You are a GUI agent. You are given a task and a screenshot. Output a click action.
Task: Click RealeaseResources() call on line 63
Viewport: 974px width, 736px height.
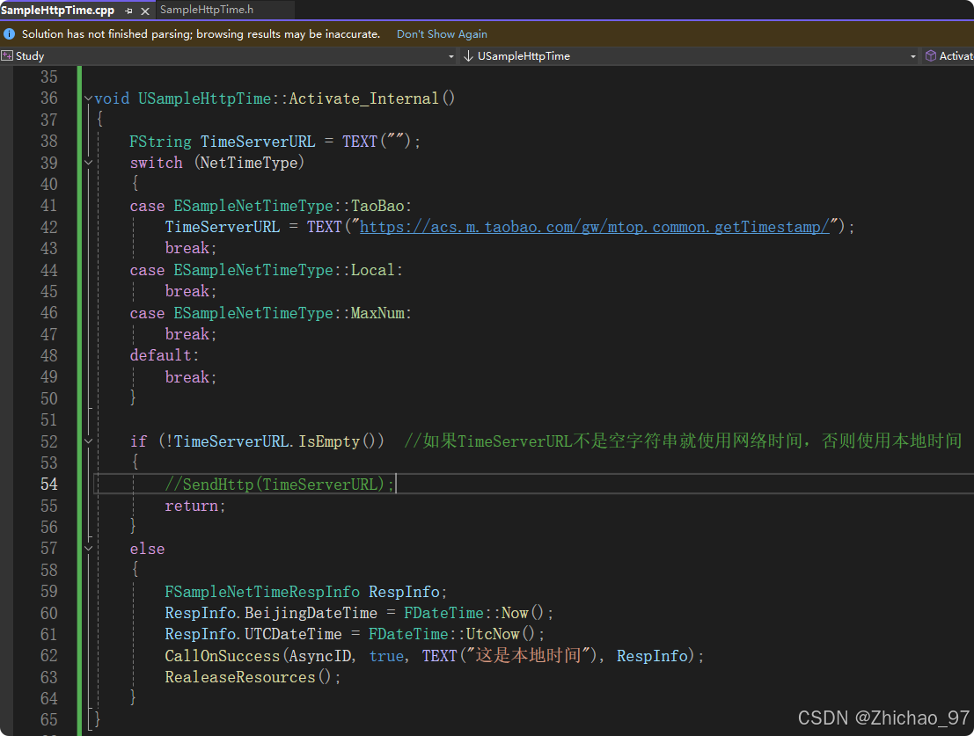tap(248, 677)
